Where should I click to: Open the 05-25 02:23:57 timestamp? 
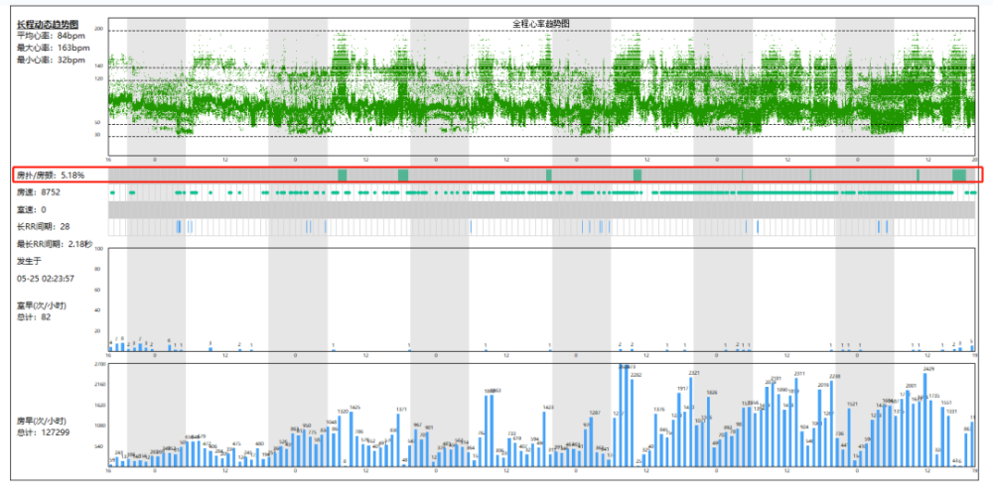click(x=46, y=278)
